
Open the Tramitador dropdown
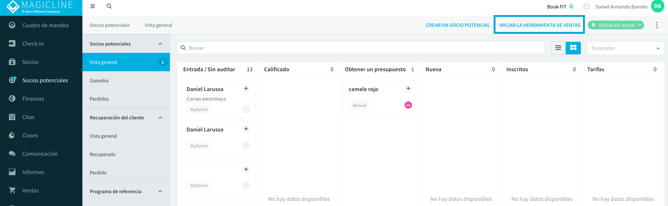point(625,48)
